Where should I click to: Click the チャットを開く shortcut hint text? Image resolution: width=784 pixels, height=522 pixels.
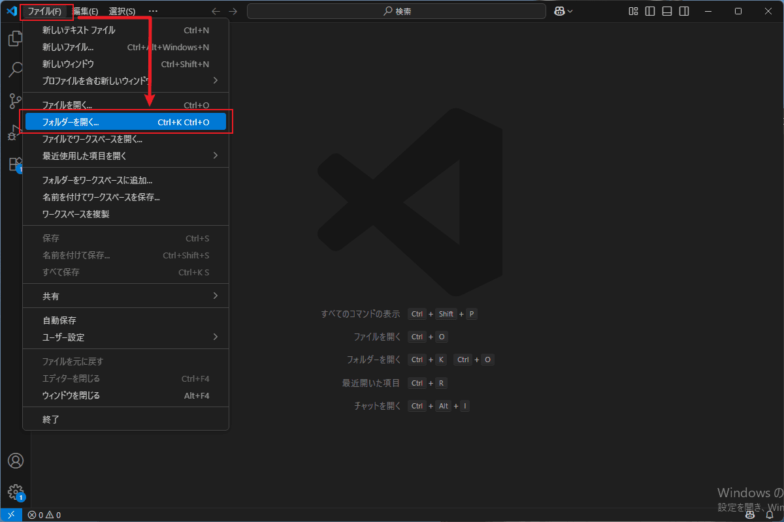378,406
